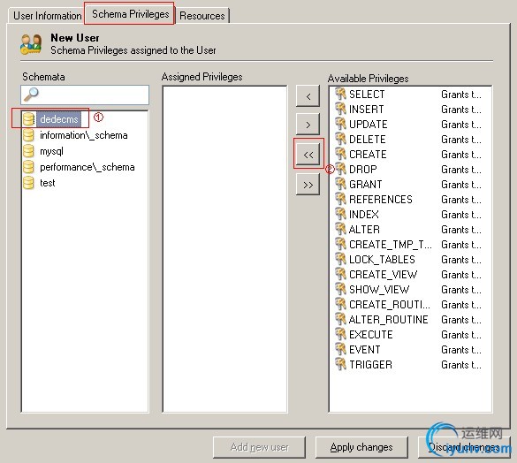The image size is (517, 463).
Task: Click the key icon beside TRIGGER privilege
Action: coord(340,364)
